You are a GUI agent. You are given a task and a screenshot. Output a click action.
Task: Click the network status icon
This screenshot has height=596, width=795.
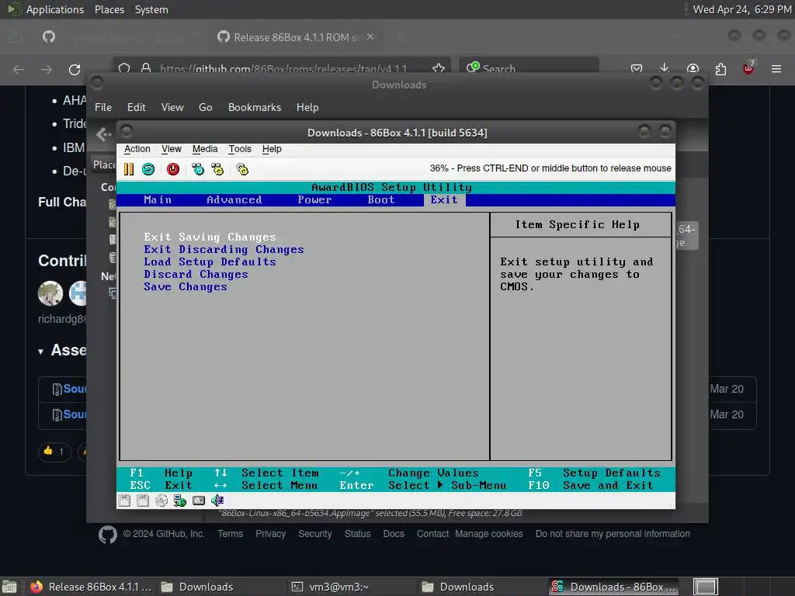pos(180,501)
